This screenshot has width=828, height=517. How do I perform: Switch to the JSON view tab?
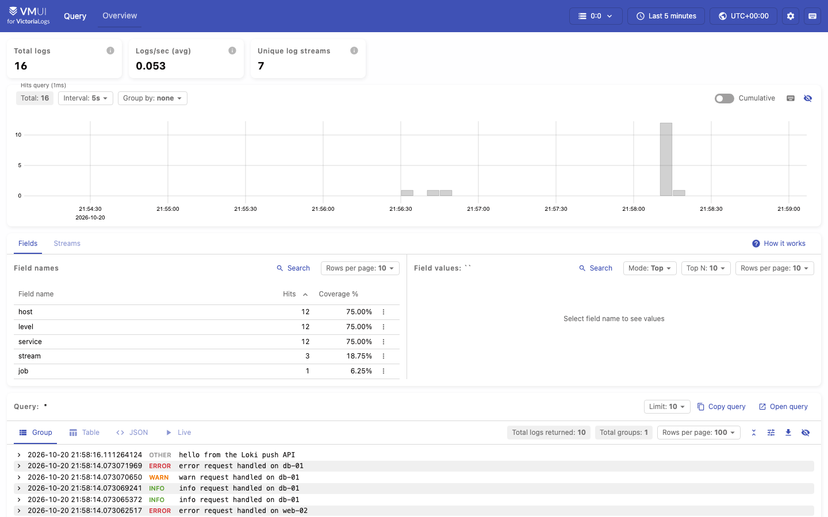(132, 433)
